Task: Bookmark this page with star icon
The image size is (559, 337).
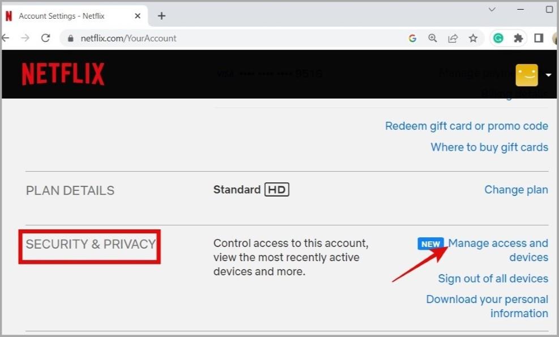Action: point(473,38)
